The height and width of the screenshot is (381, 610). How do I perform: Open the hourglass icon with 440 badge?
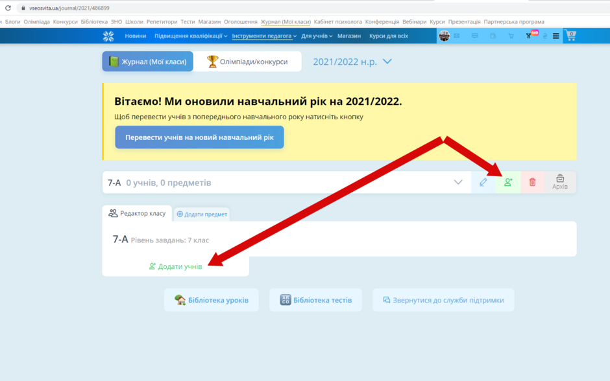coord(531,35)
